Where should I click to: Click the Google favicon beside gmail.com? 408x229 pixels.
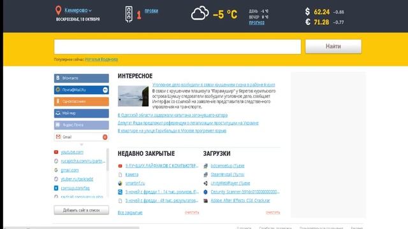[56, 170]
